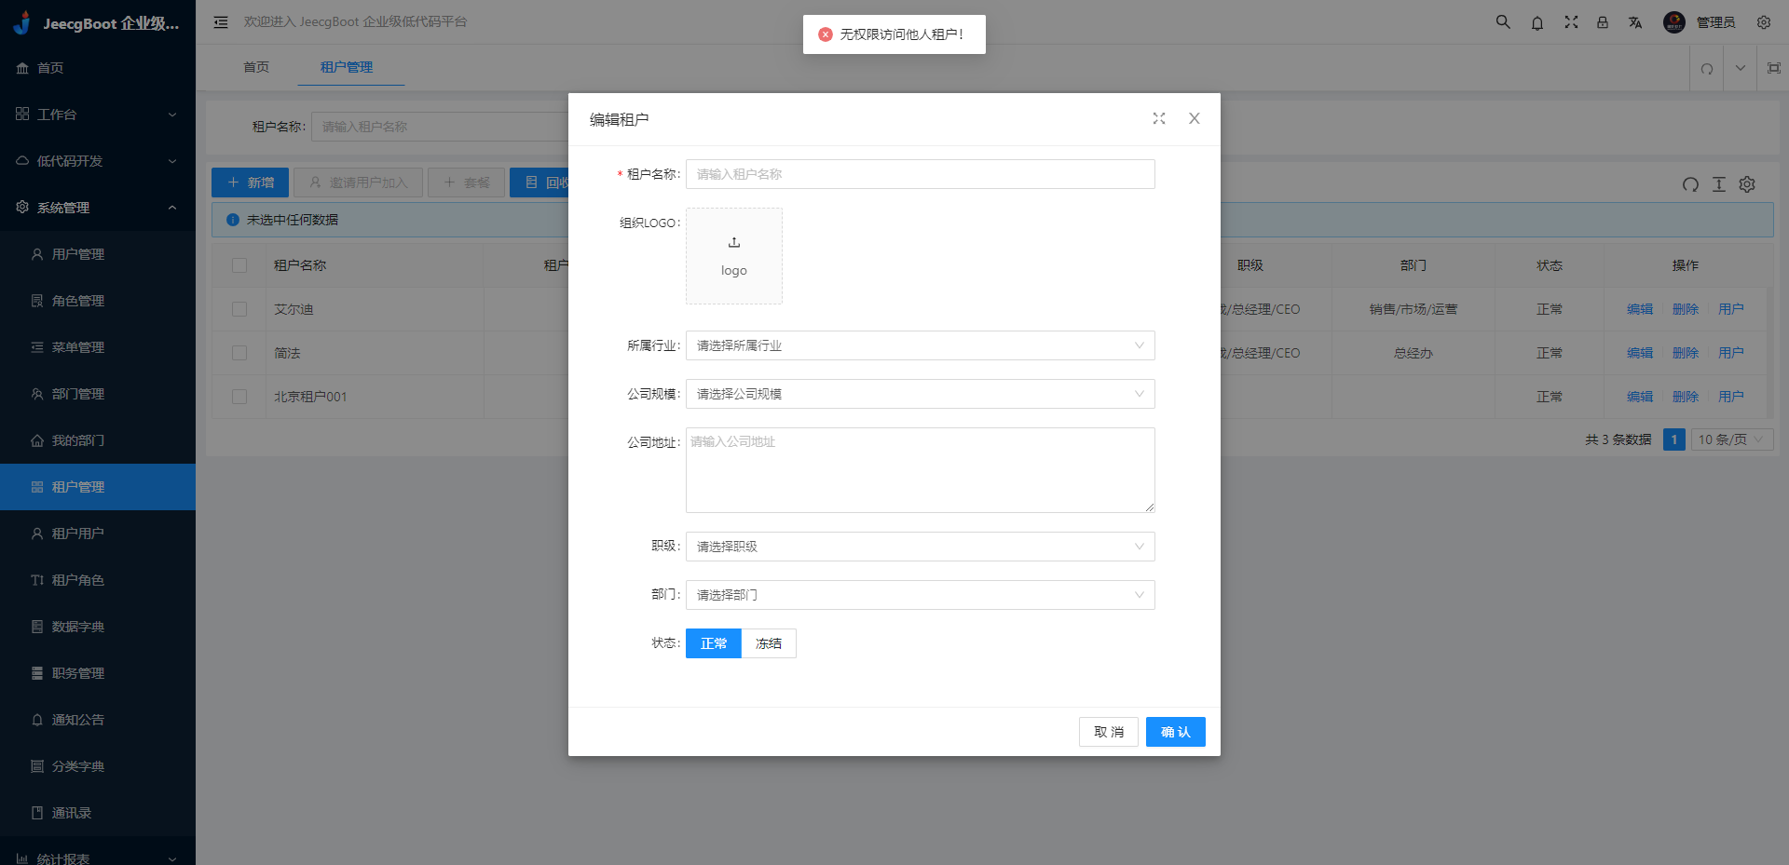Collapse the 系统管理 sidebar menu
Image resolution: width=1789 pixels, height=865 pixels.
coord(98,208)
